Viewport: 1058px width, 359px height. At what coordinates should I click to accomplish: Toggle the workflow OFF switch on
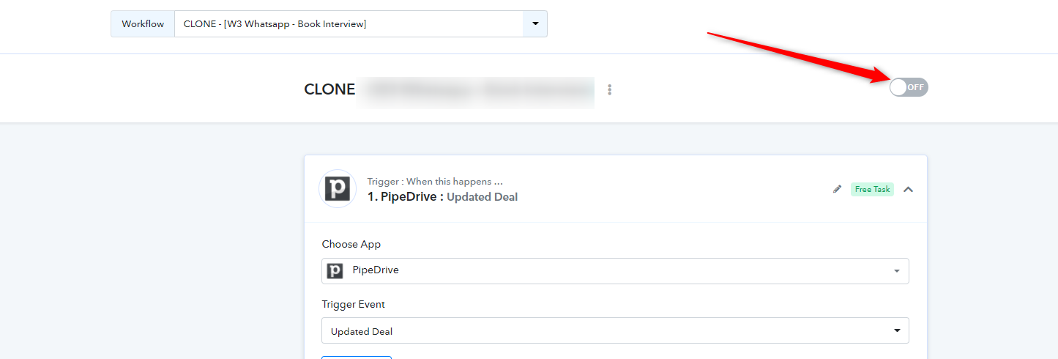(909, 87)
